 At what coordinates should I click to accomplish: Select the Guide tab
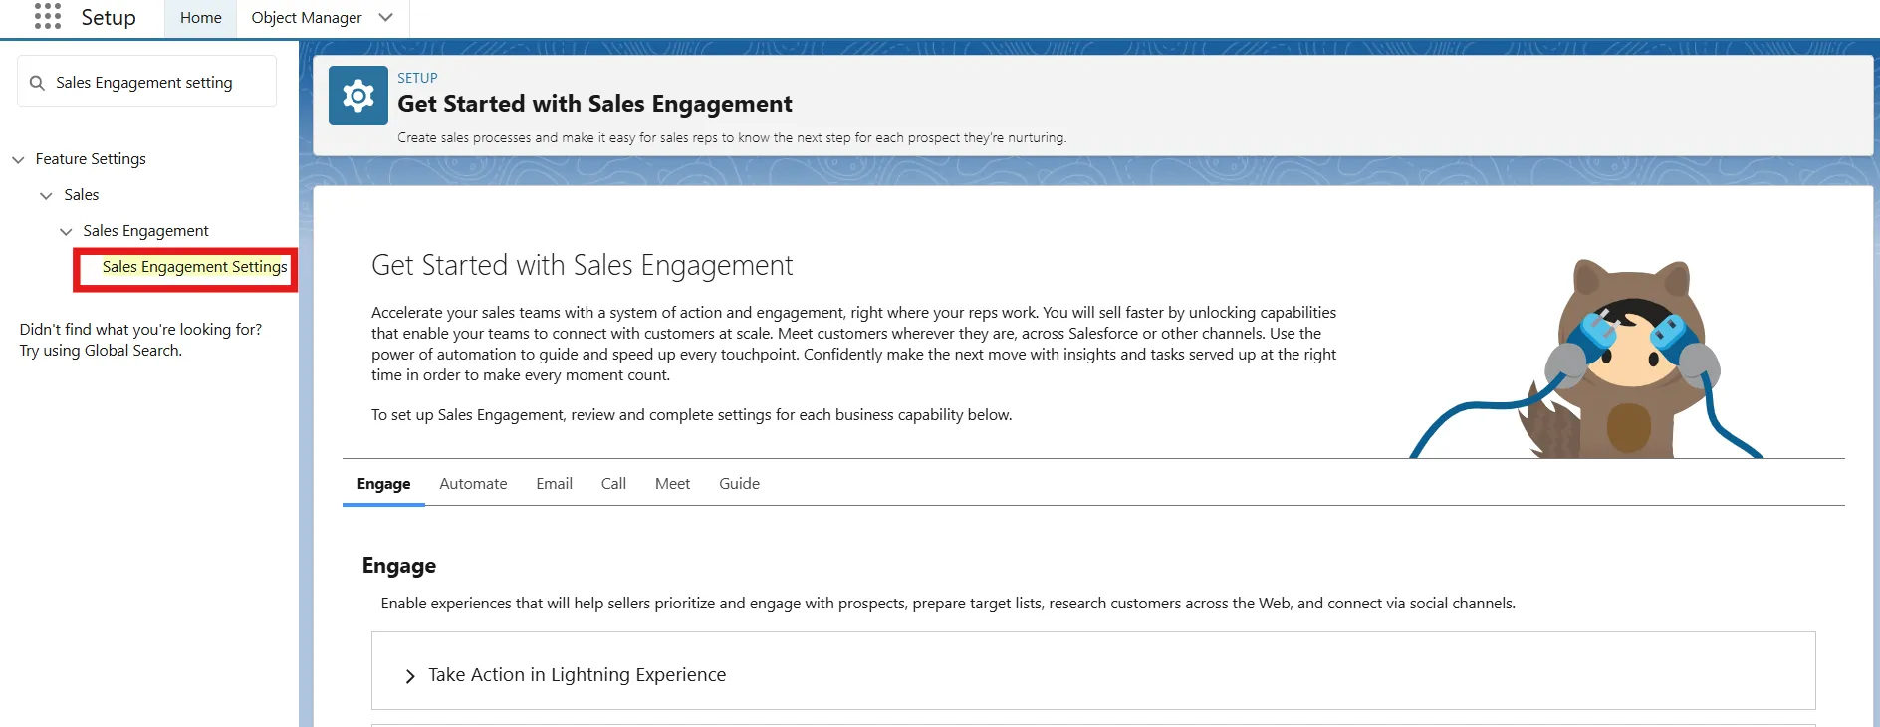tap(739, 484)
